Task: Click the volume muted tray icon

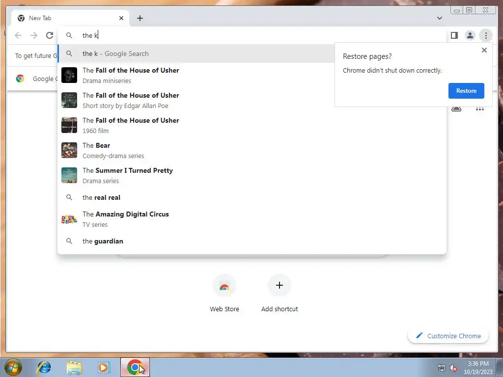Action: click(453, 368)
